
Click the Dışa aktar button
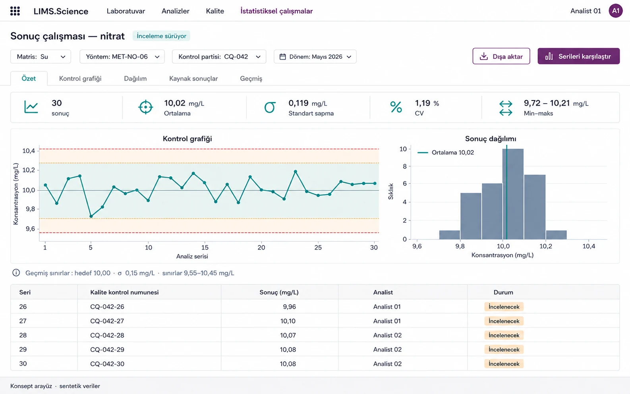coord(501,56)
